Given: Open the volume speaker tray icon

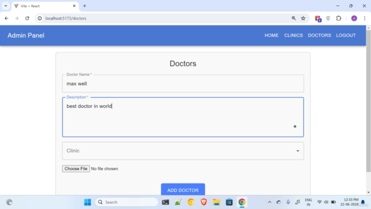Looking at the screenshot, I should click(x=326, y=202).
